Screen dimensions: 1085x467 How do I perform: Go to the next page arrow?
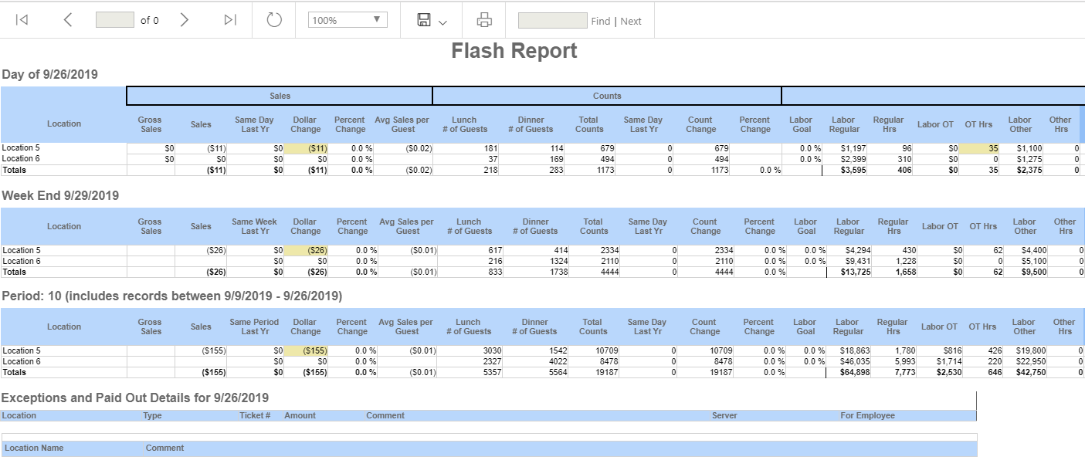pyautogui.click(x=184, y=20)
